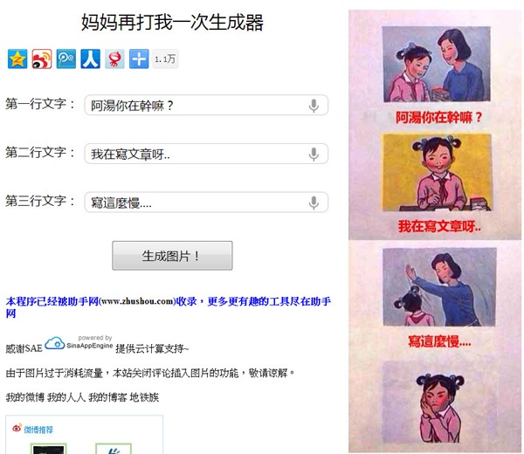This screenshot has width=524, height=454.
Task: Focus the 第二行文字 input field
Action: pos(206,154)
